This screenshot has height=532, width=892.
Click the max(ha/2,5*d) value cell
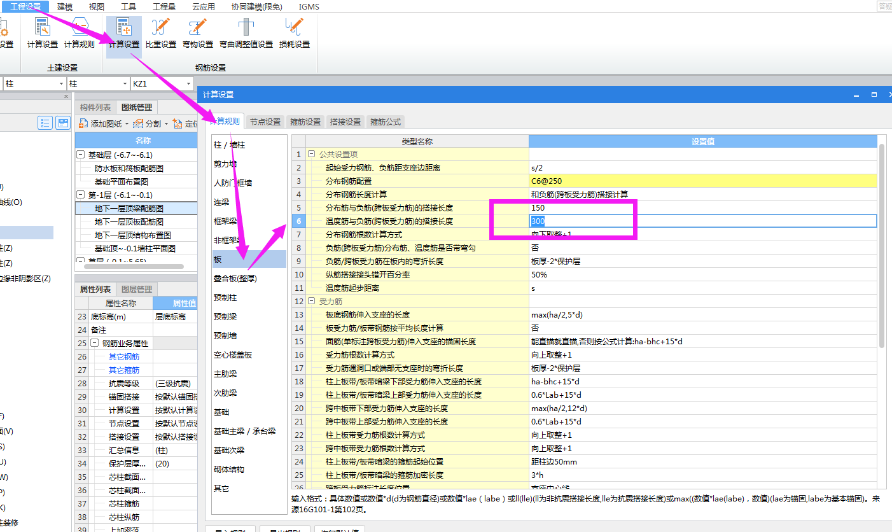[x=702, y=314]
